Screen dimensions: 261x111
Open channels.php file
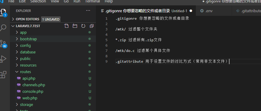pyautogui.click(x=34, y=85)
